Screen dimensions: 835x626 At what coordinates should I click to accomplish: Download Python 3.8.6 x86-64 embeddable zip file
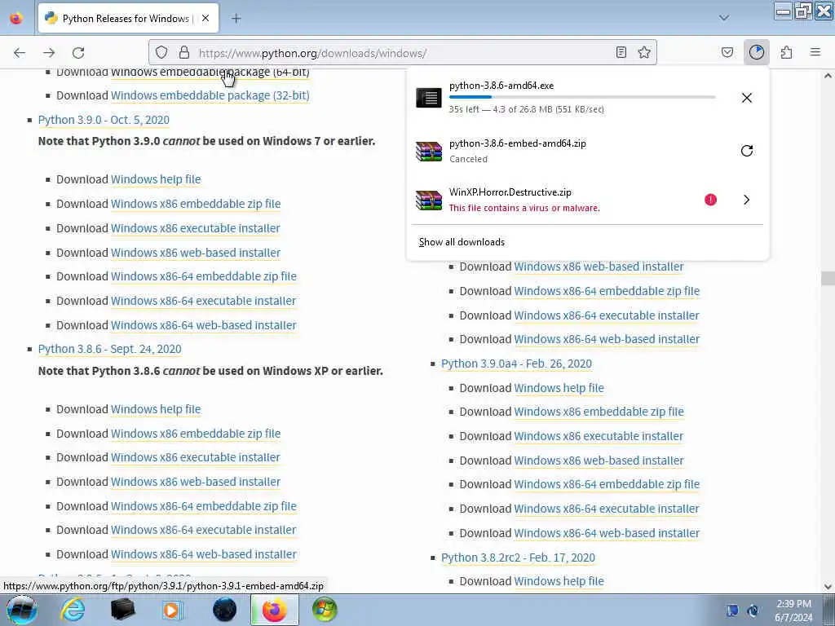pyautogui.click(x=203, y=506)
